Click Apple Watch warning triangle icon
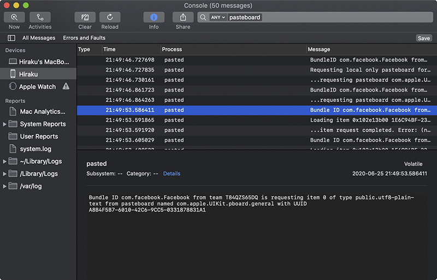The width and height of the screenshot is (437, 280). 66,86
